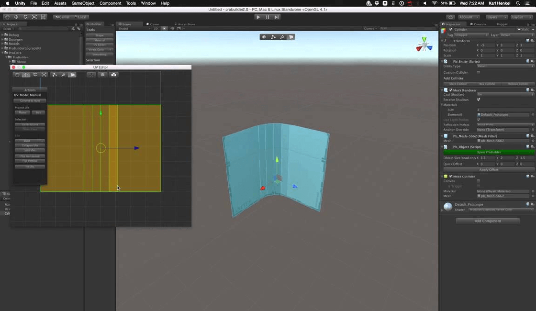Toggle the 2D scene view mode

click(x=156, y=28)
